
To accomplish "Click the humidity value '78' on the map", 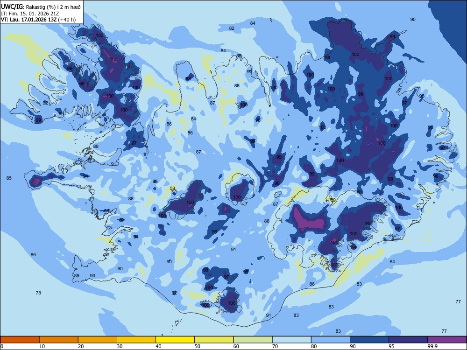I will pyautogui.click(x=38, y=293).
